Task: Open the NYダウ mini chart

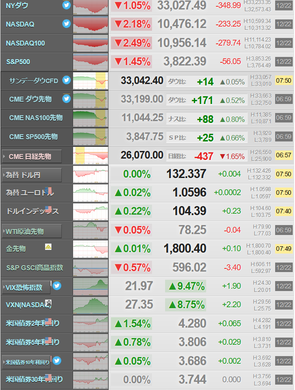Action: point(91,7)
